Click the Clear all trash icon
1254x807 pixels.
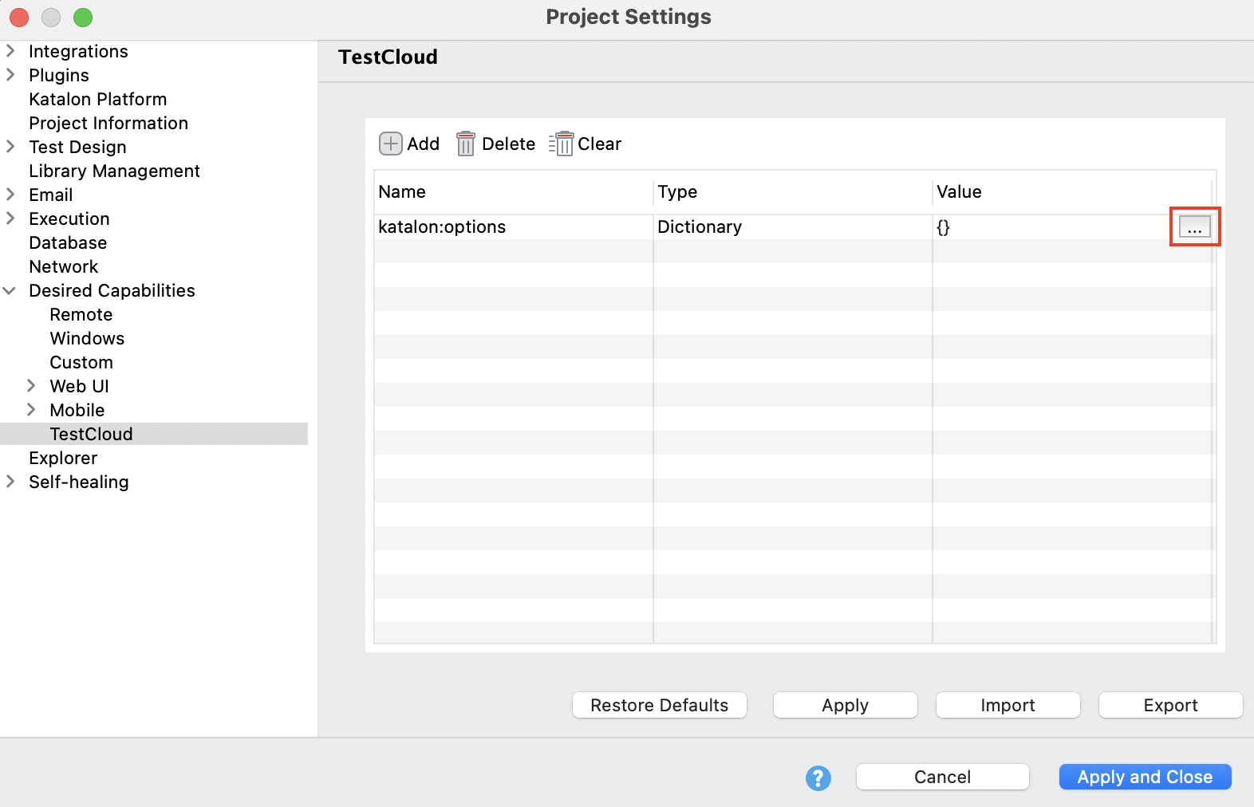click(x=562, y=144)
